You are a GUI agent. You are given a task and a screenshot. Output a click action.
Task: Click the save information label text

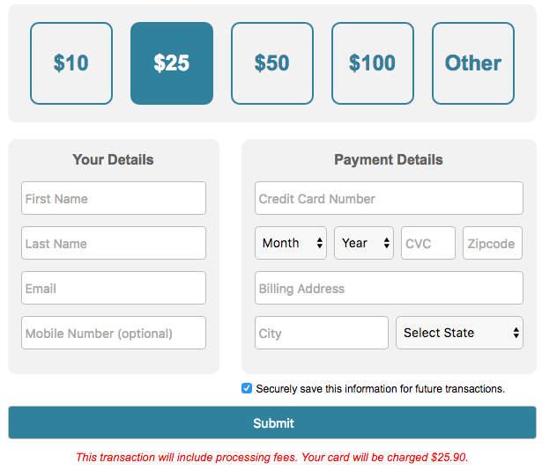tap(380, 389)
